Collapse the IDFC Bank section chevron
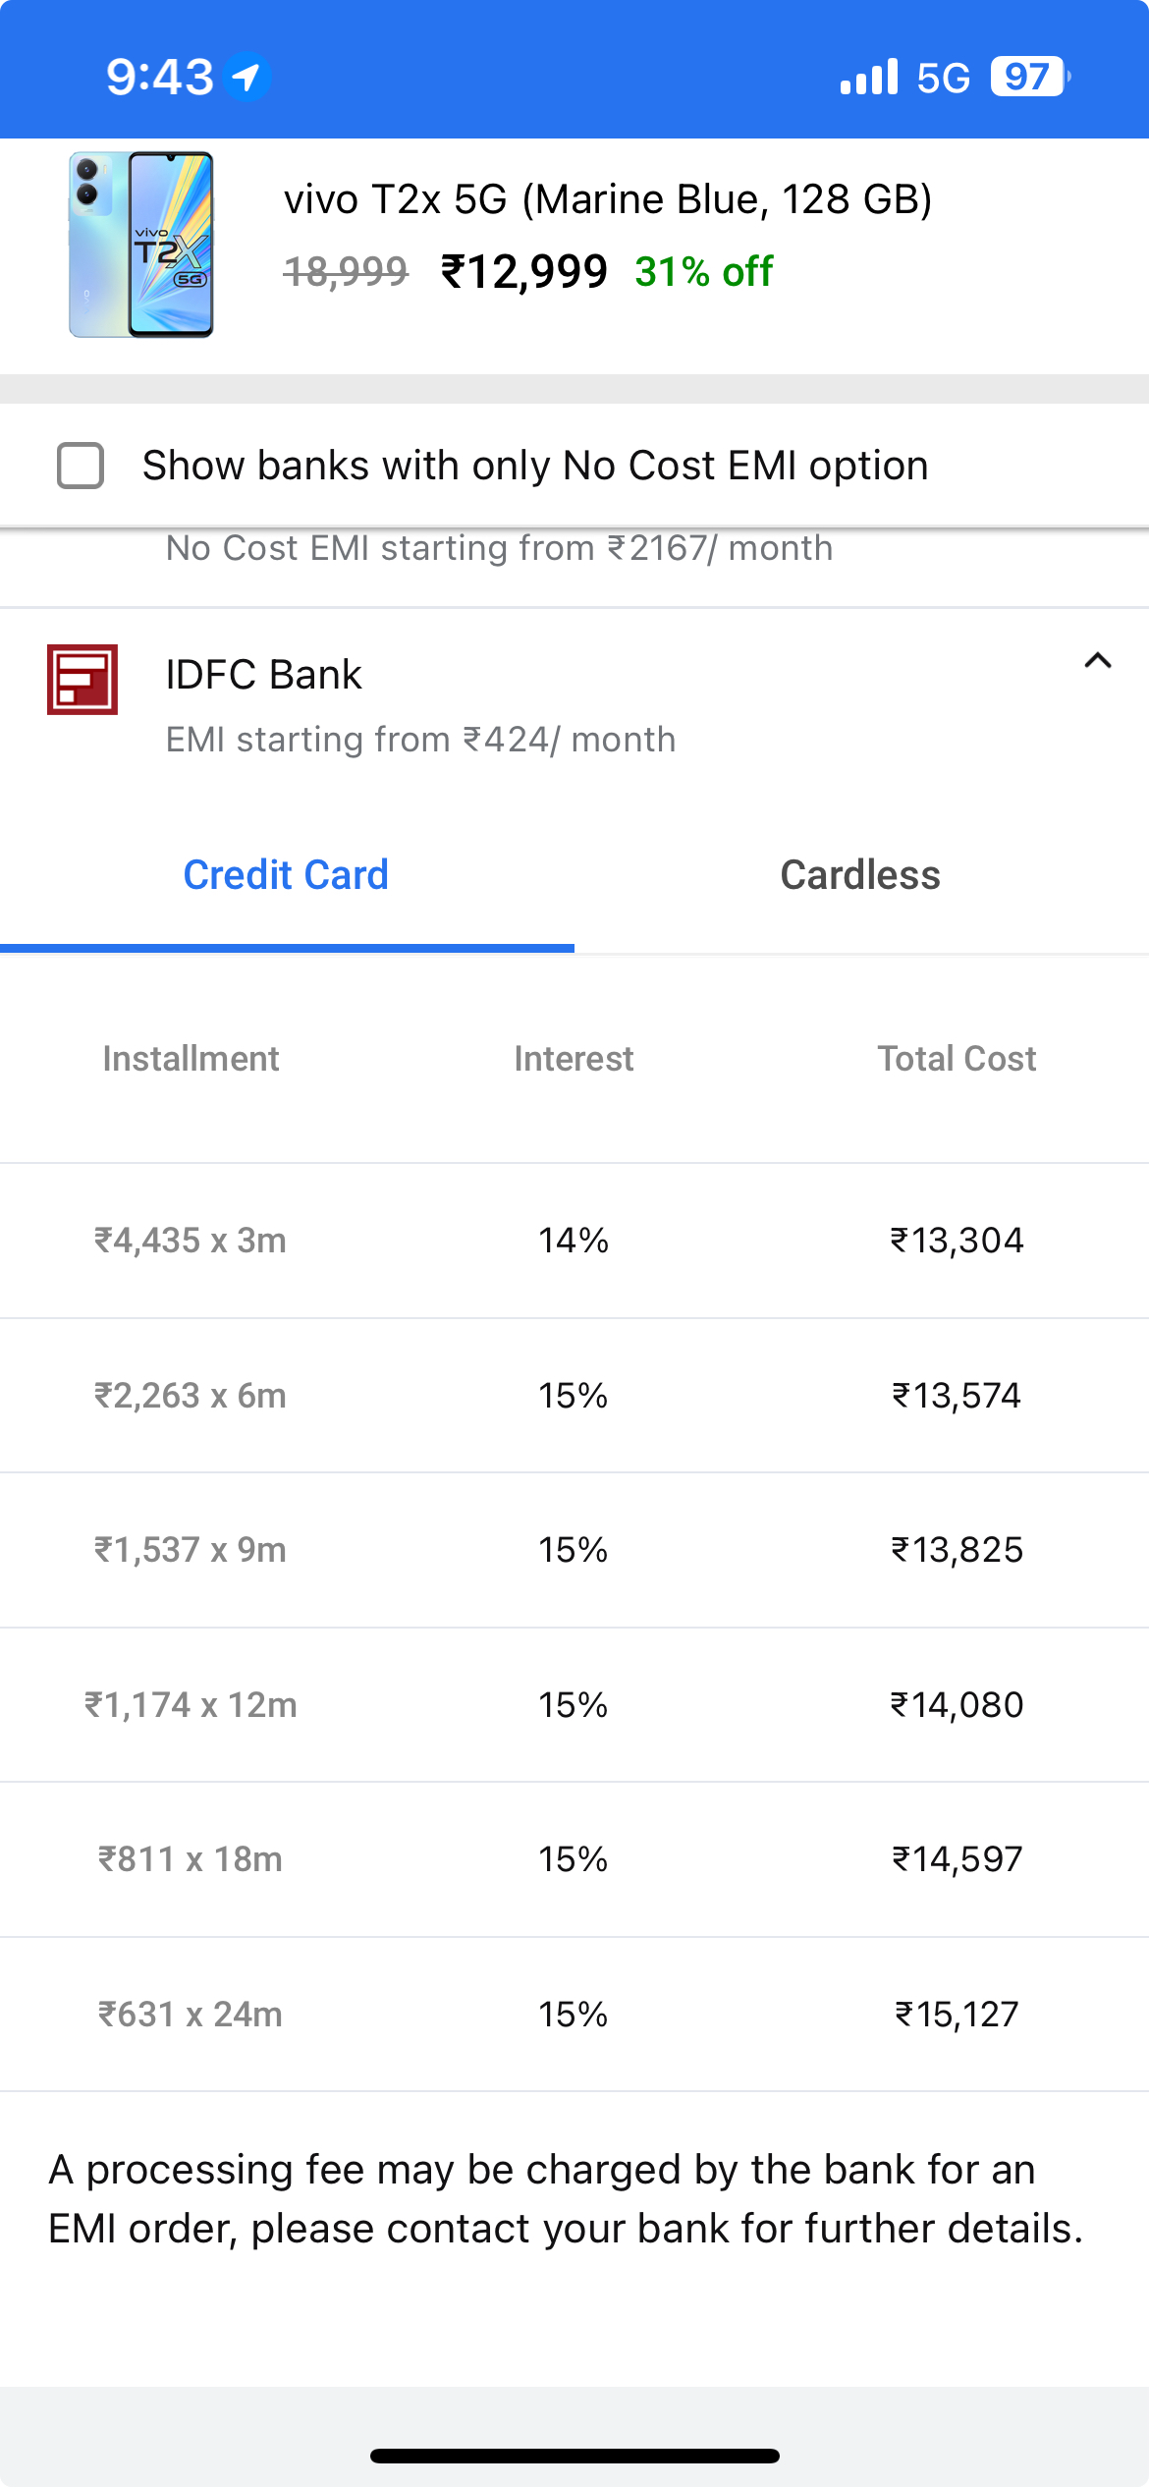 point(1098,661)
